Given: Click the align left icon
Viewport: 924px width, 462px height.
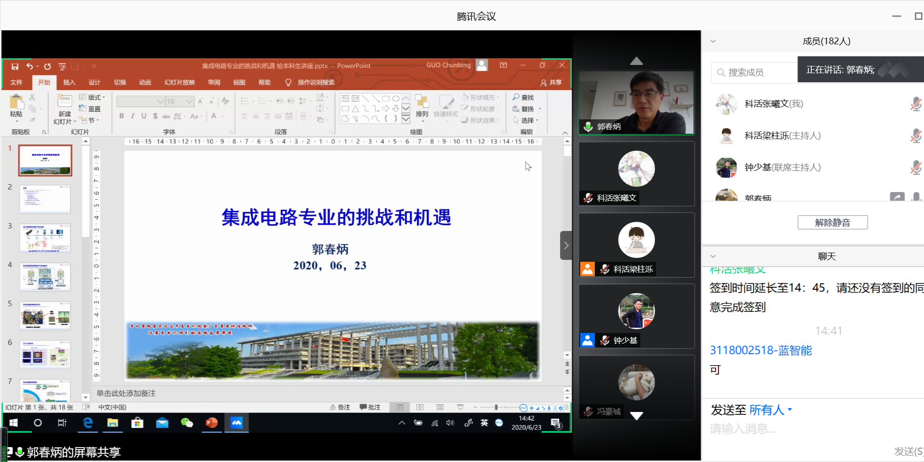Looking at the screenshot, I should [244, 116].
